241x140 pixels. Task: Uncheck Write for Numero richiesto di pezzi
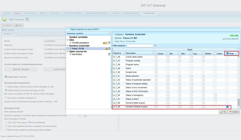point(227,107)
